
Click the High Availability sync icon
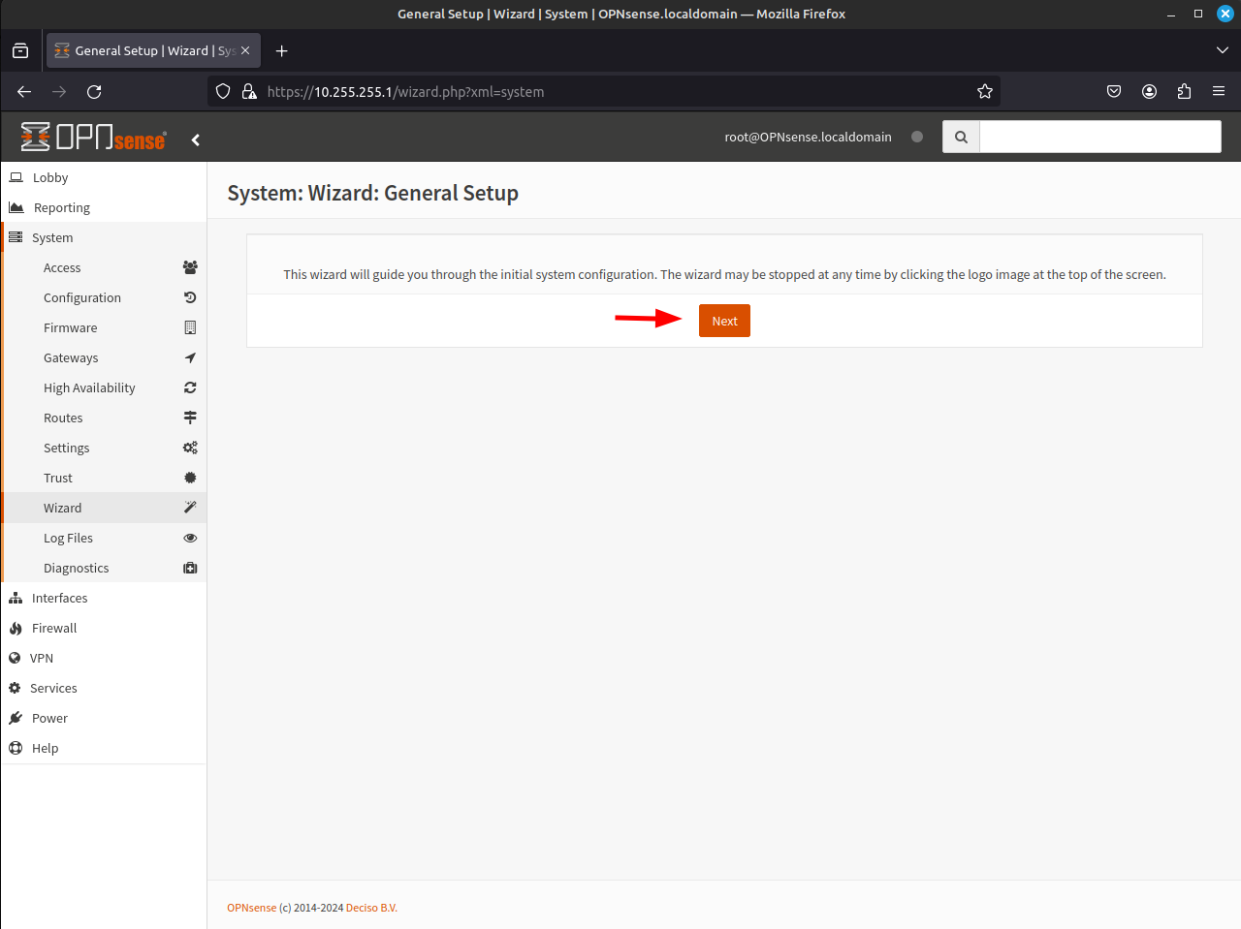[x=190, y=387]
